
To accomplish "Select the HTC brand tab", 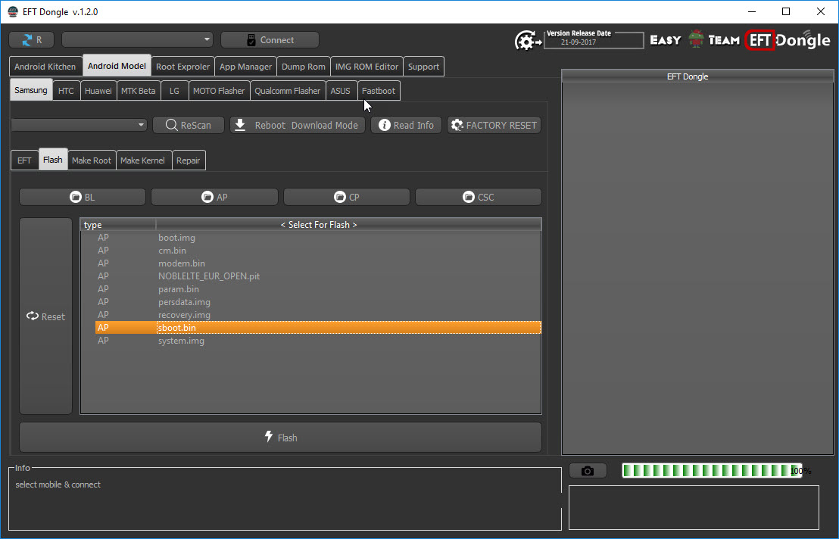I will [67, 90].
